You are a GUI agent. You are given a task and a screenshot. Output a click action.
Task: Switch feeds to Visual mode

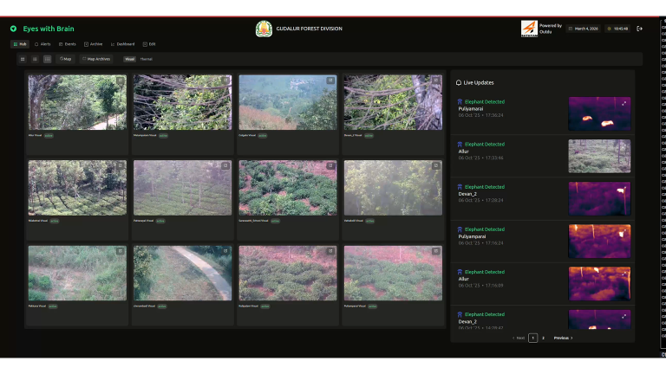click(x=129, y=60)
